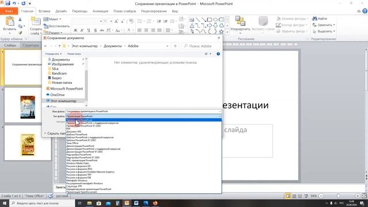Click the Paste (Вставить) clipboard icon

[x=10, y=21]
